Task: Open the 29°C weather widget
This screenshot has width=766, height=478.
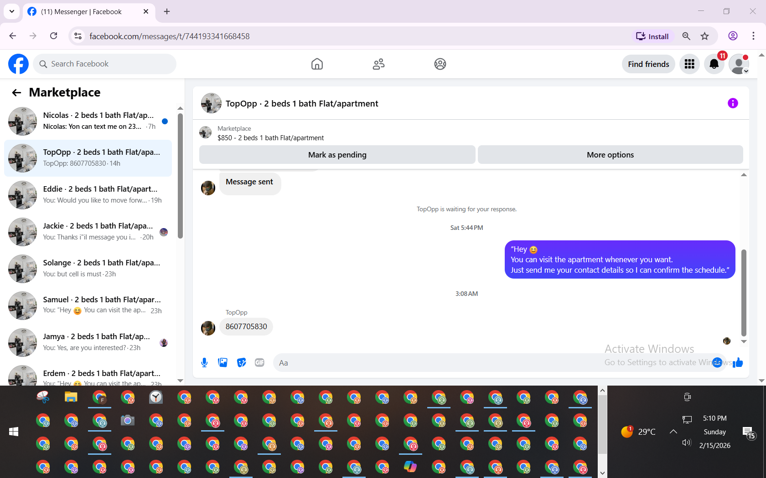Action: click(638, 432)
